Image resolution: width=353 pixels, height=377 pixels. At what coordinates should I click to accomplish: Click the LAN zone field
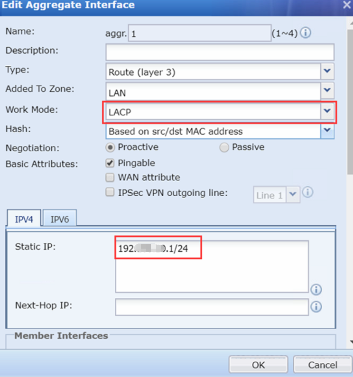(213, 91)
